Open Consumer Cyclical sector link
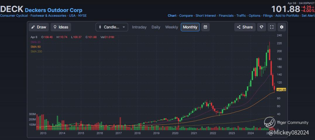Viewport: 315px width, 140px height. [14, 16]
